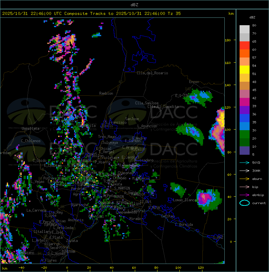Click the Encon place label
Image resolution: width=269 pixels, height=272 pixels.
pos(194,82)
